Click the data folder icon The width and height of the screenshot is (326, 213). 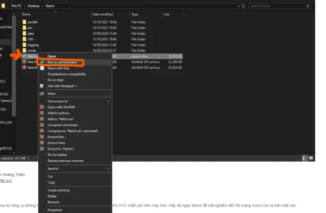25,33
